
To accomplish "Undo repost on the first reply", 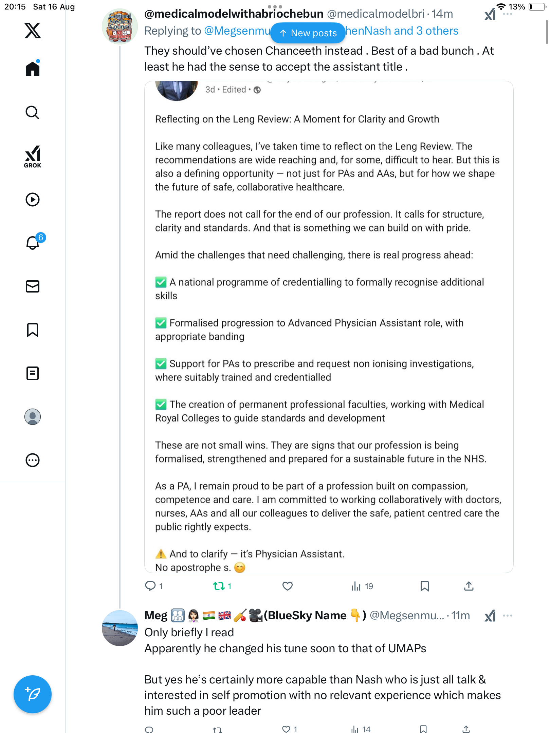I will click(x=219, y=586).
